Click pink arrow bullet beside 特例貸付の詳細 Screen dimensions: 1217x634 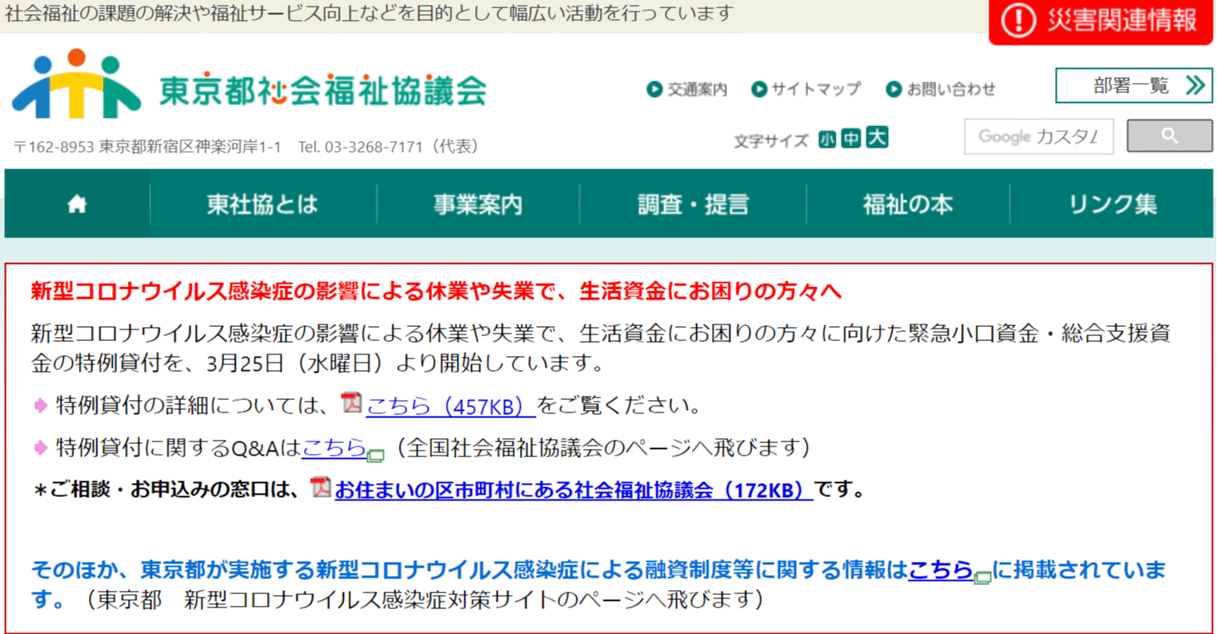tap(40, 406)
